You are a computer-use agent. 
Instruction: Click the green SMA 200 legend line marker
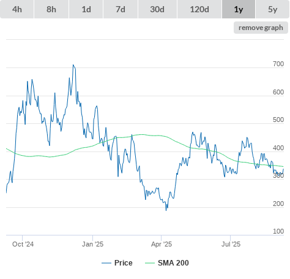tap(150, 263)
